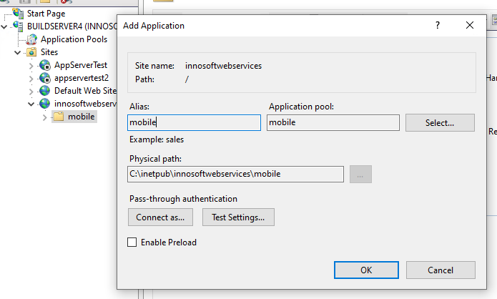
Task: Click the BUILDSERVER4 server icon
Action: pos(18,26)
